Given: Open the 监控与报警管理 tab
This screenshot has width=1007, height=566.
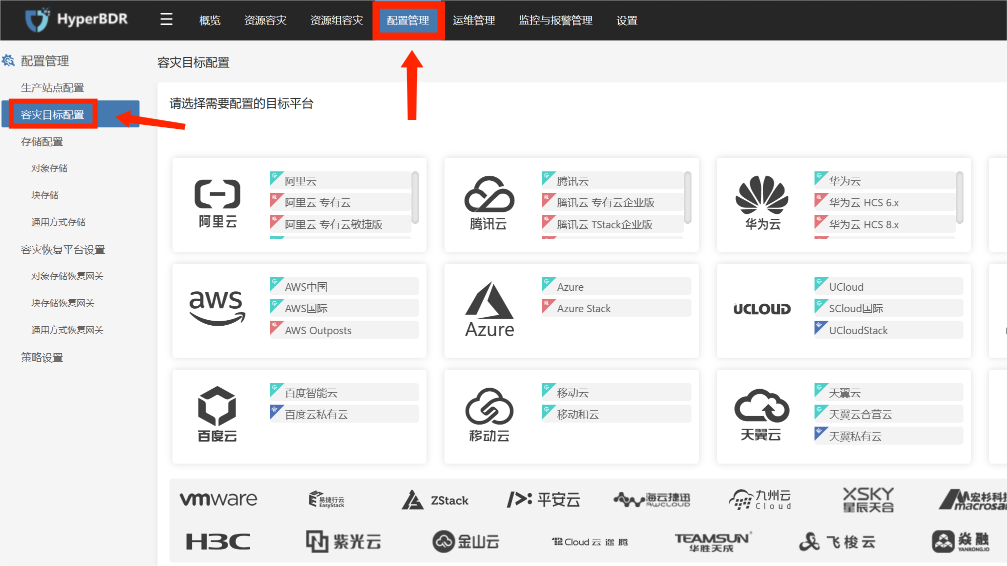Looking at the screenshot, I should (x=555, y=20).
